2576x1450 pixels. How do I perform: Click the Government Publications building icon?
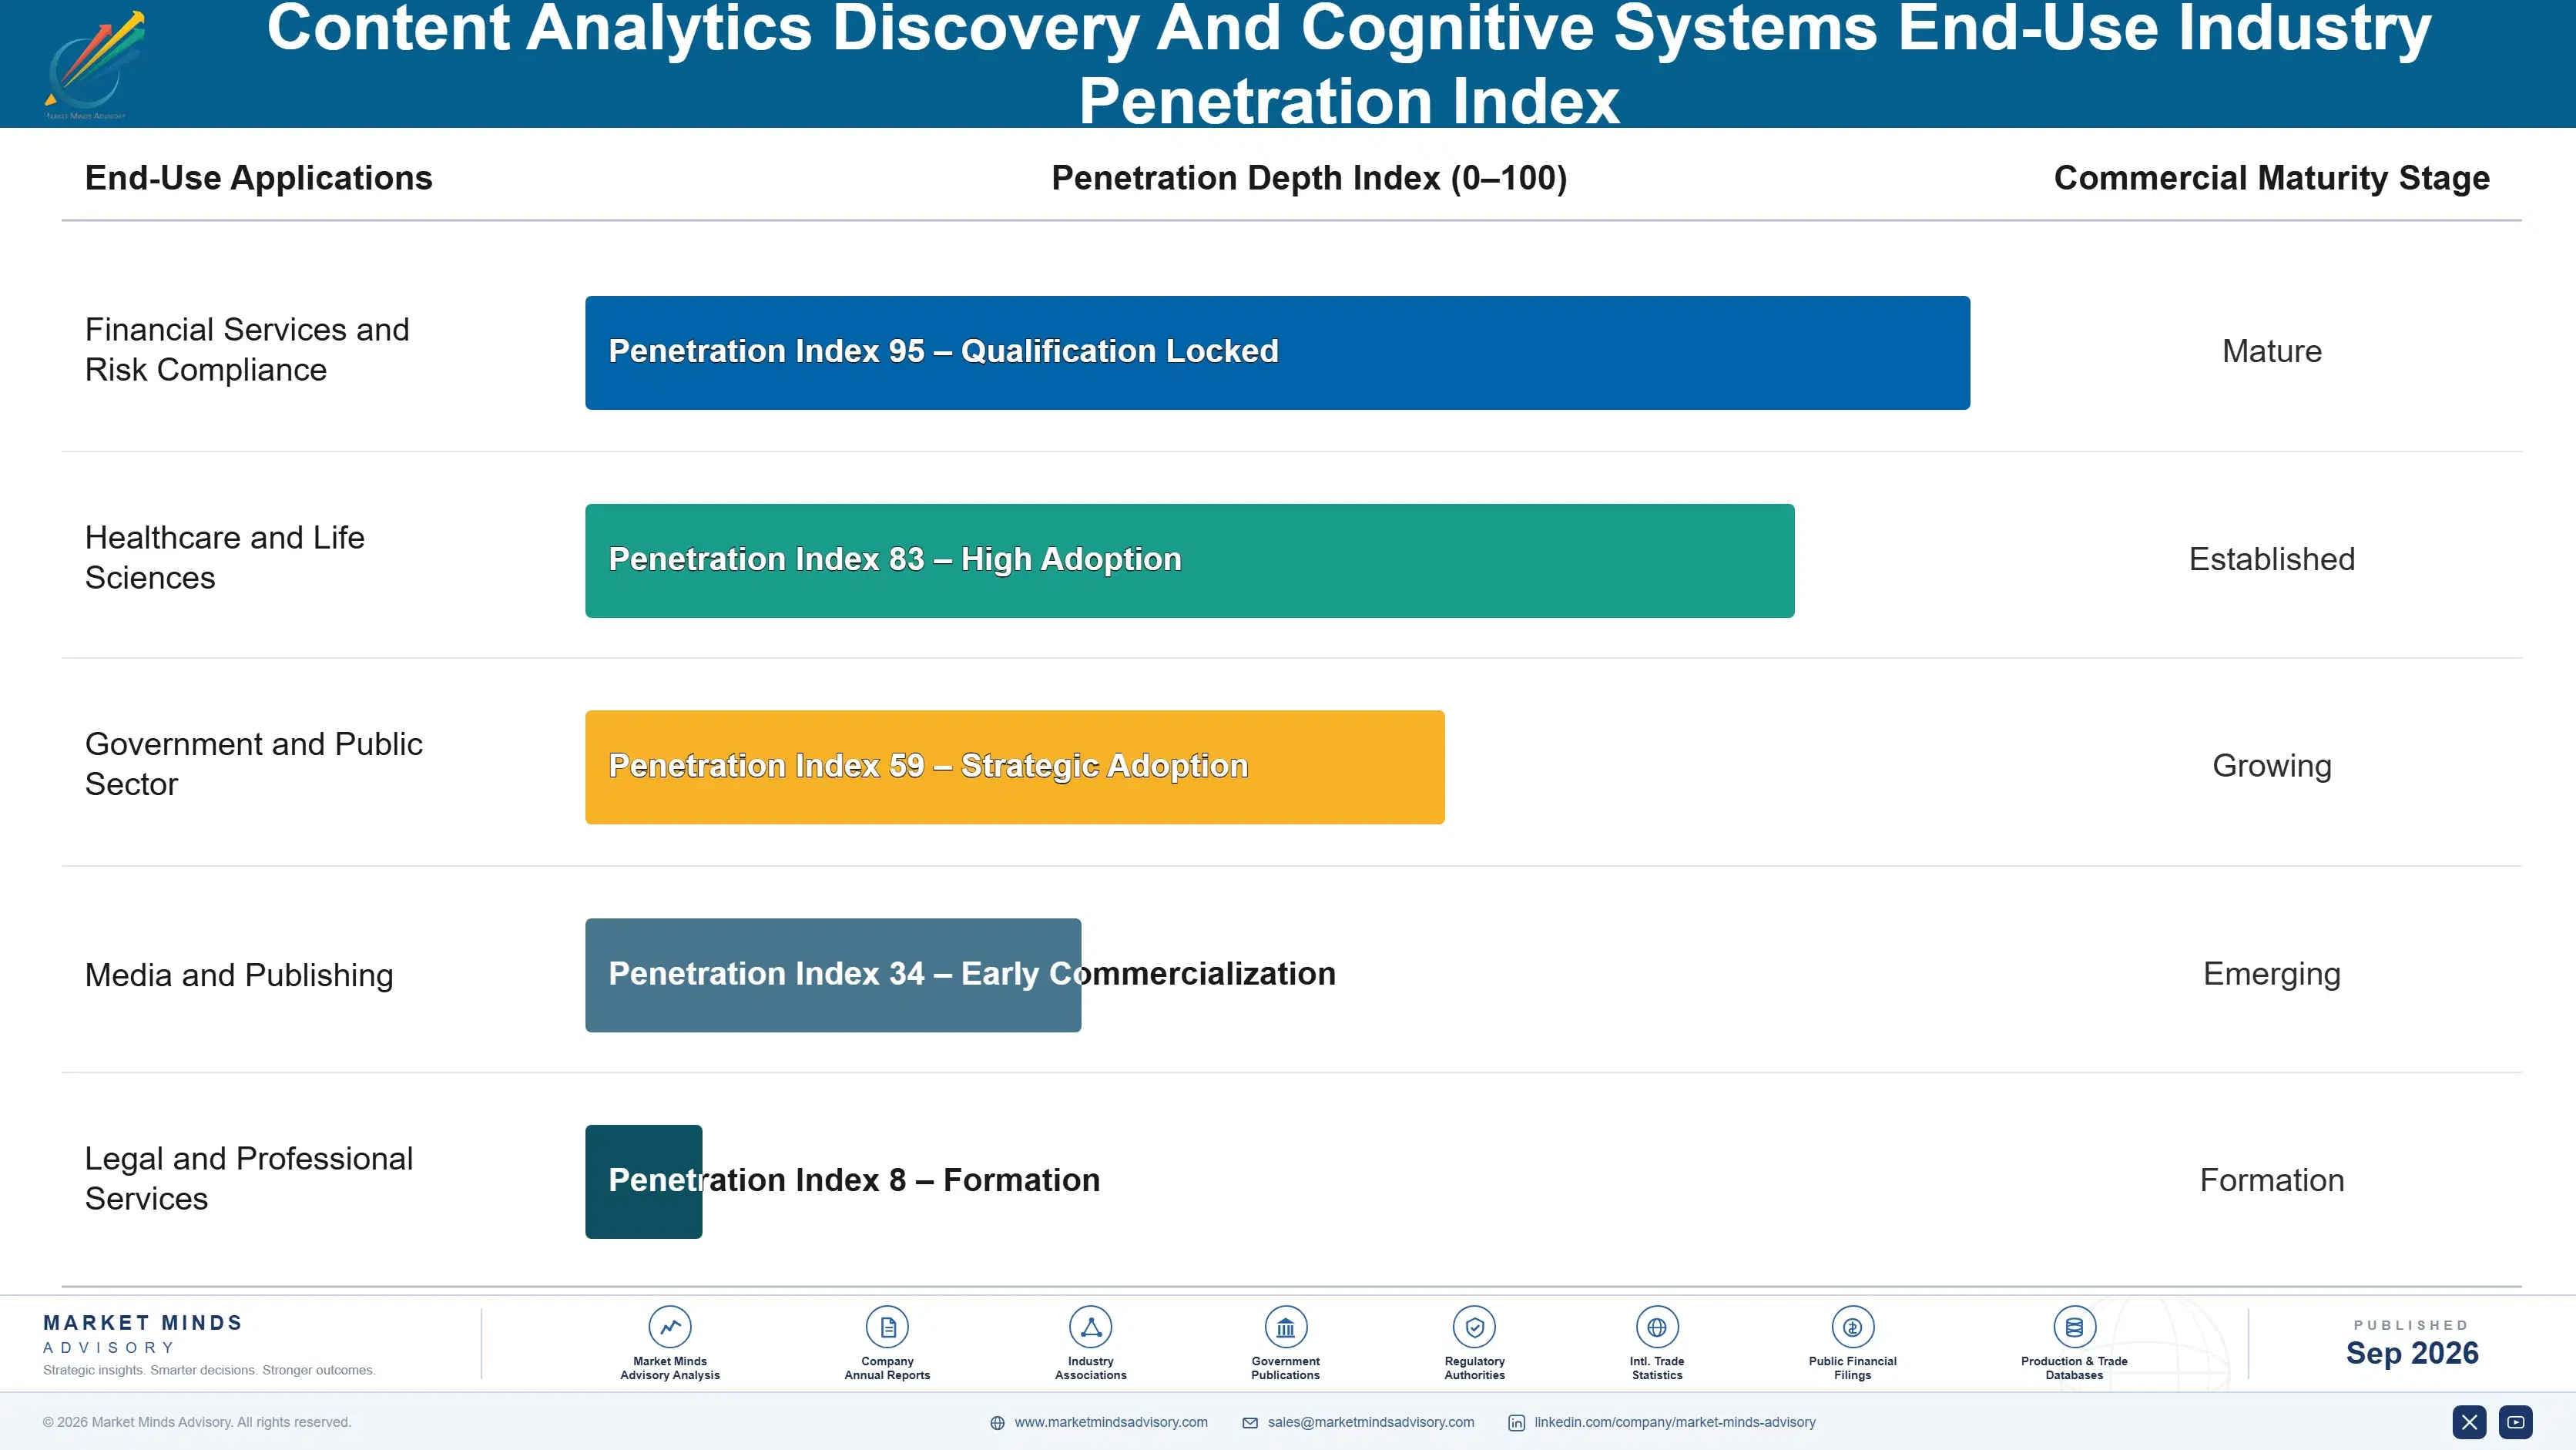pyautogui.click(x=1285, y=1327)
